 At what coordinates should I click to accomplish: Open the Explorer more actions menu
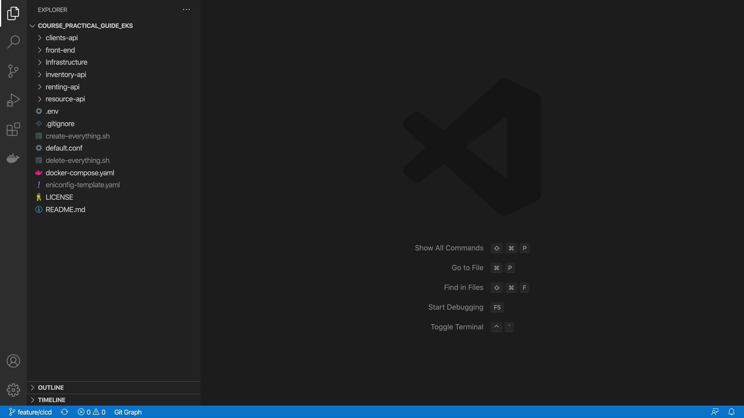[186, 10]
